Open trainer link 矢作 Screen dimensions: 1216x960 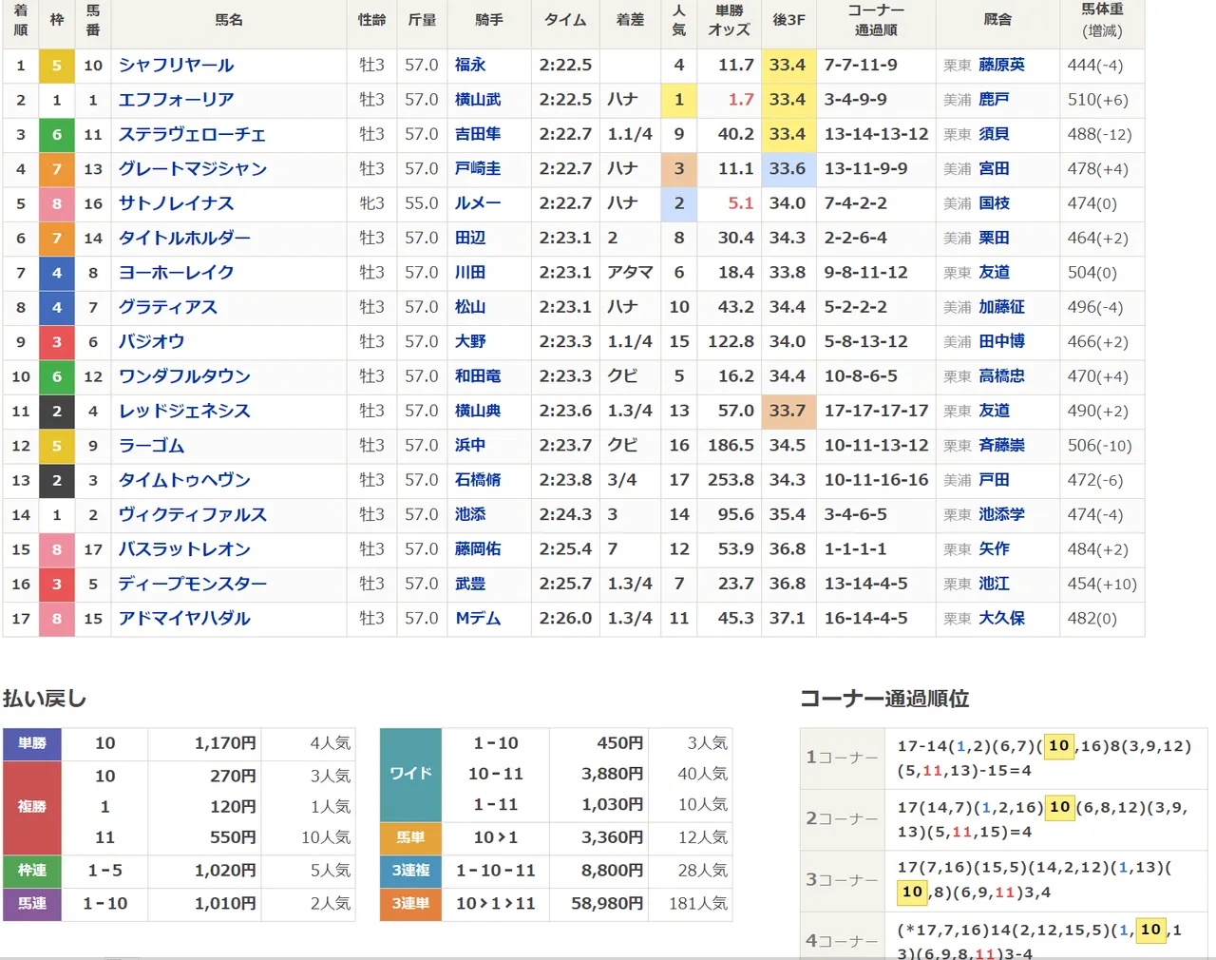995,549
